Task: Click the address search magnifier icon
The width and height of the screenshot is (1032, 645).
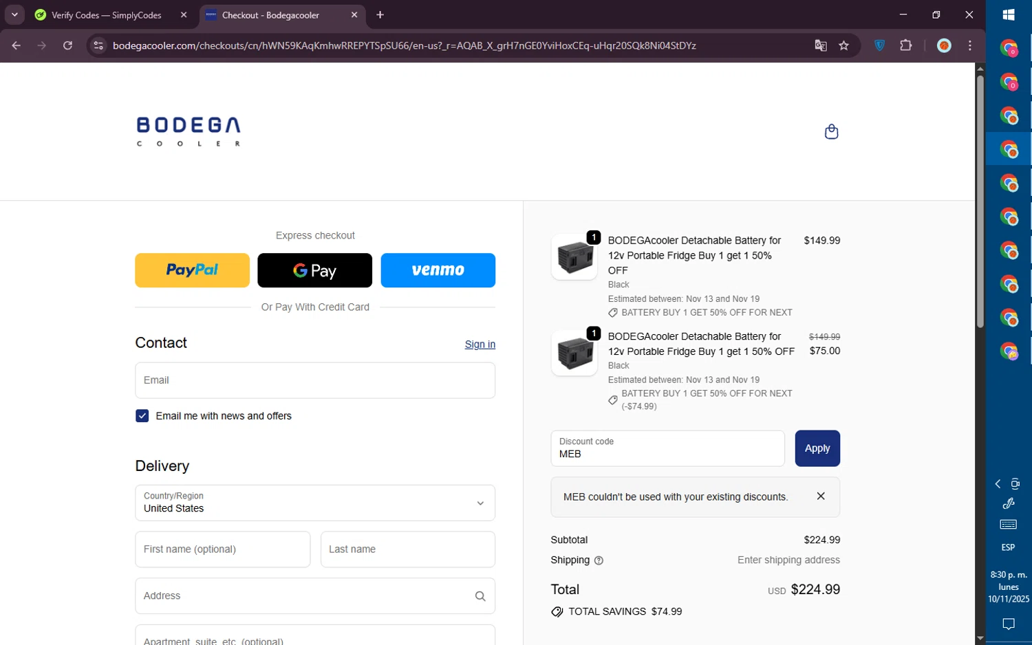Action: click(x=480, y=596)
